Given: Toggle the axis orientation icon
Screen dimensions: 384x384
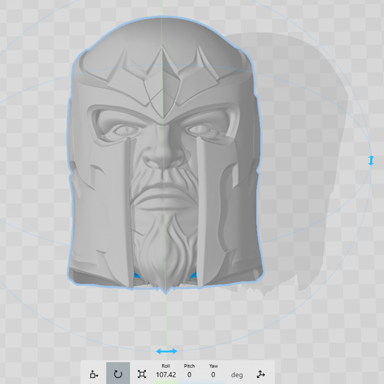Looking at the screenshot, I should point(260,374).
